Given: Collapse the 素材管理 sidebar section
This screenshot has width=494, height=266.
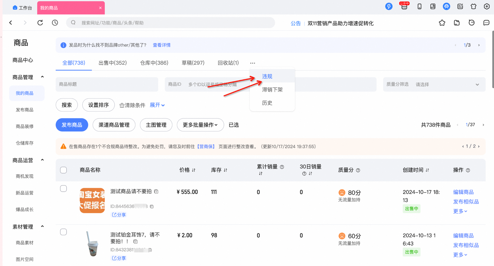Looking at the screenshot, I should pyautogui.click(x=42, y=227).
